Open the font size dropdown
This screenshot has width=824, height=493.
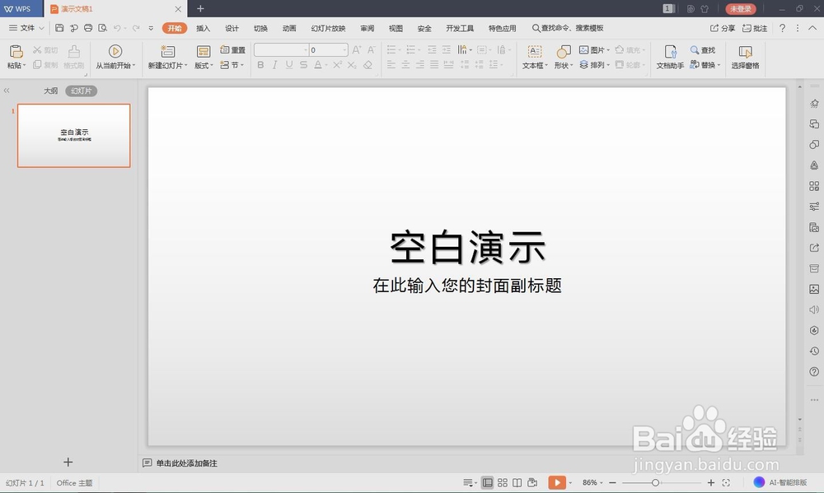tap(344, 50)
